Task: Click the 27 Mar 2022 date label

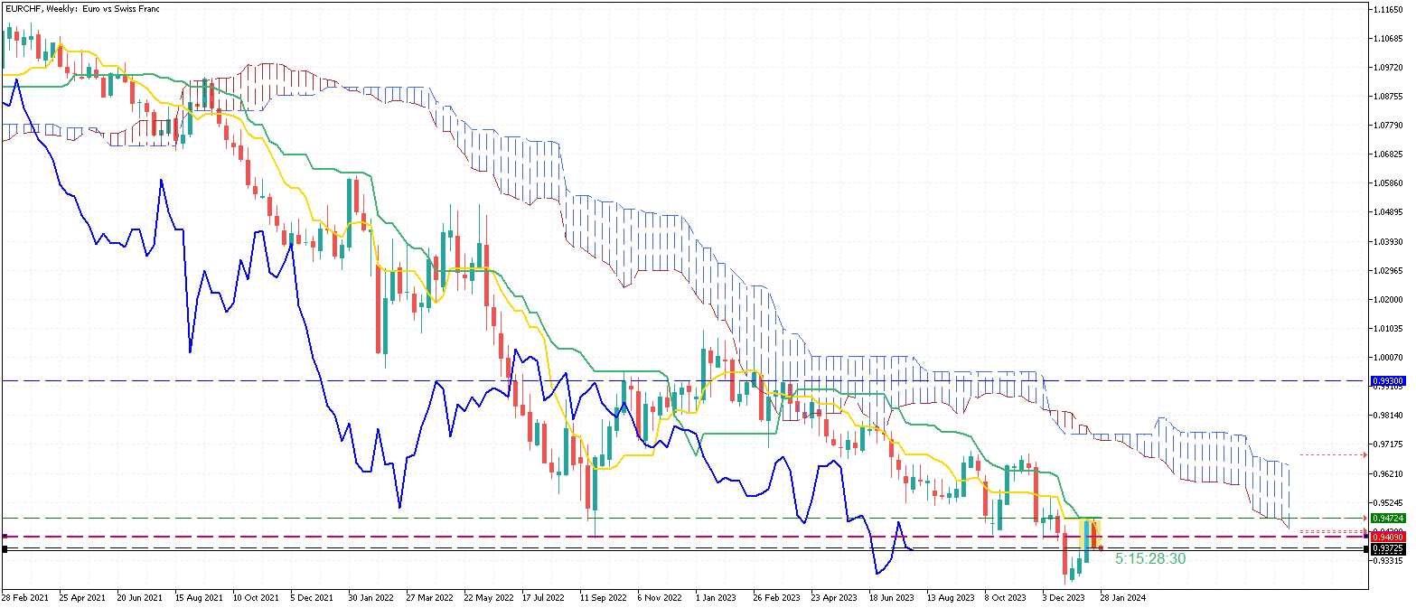Action: click(428, 598)
